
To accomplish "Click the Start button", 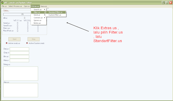I will (x=14, y=39).
